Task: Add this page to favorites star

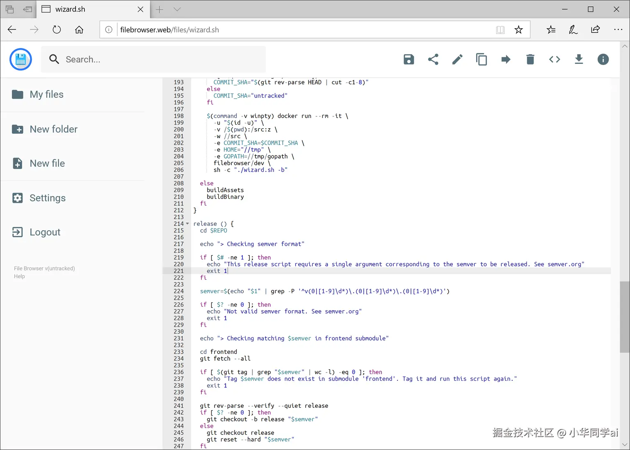Action: (x=519, y=30)
